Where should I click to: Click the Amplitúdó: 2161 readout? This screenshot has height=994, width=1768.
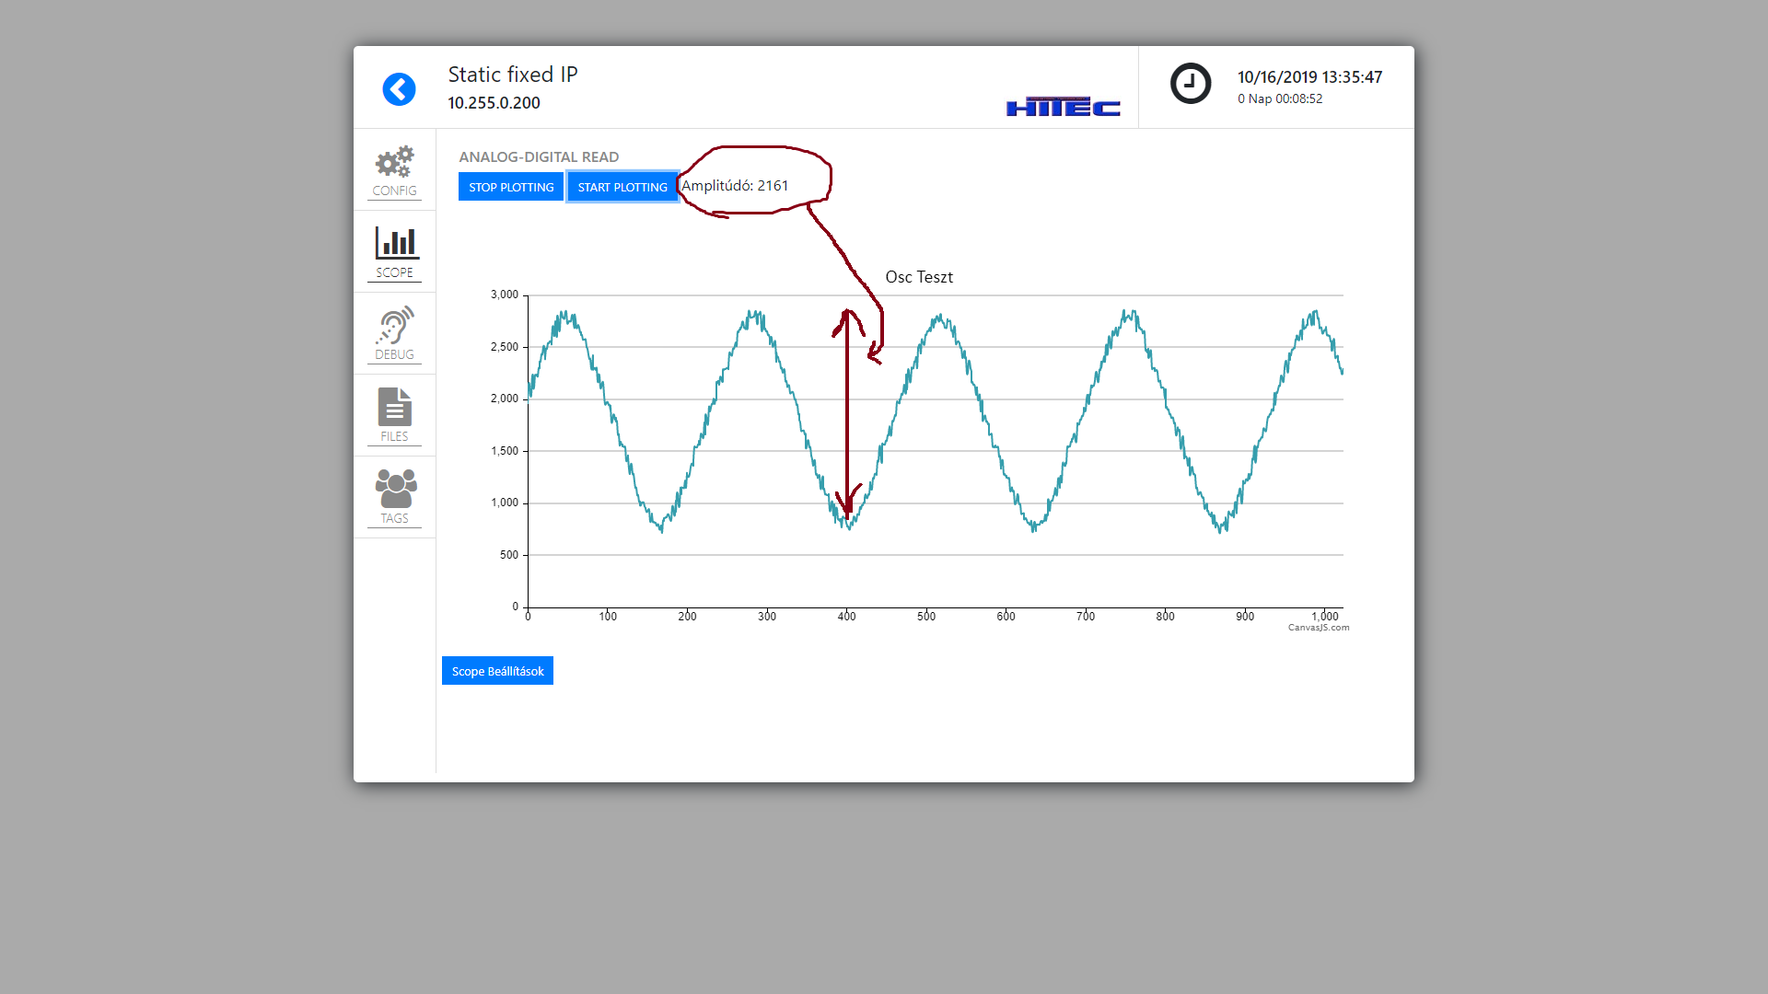point(735,186)
